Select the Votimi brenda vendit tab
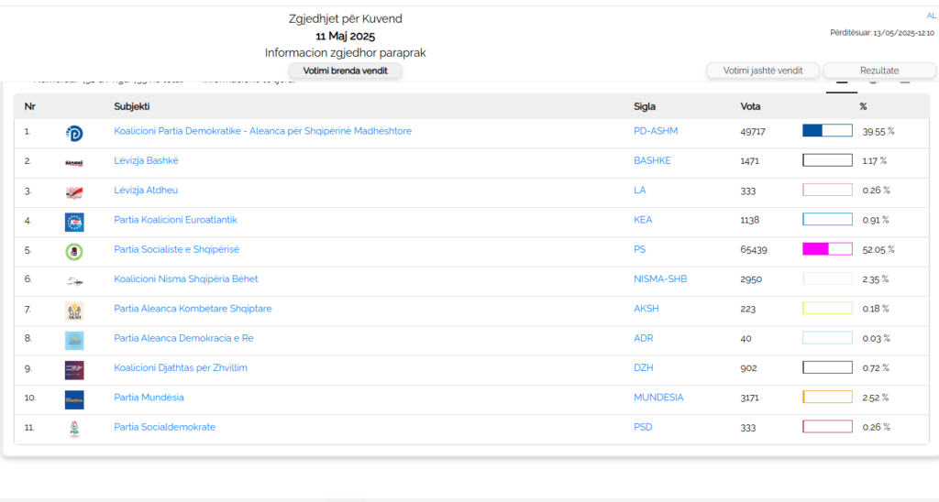939x502 pixels. (x=345, y=71)
